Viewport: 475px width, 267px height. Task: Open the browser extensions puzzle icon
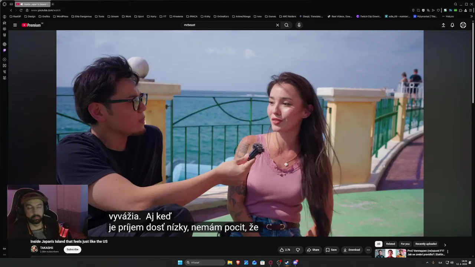tap(461, 10)
